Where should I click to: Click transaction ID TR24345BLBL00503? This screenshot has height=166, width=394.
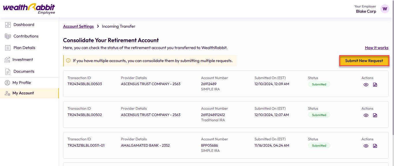tap(85, 84)
